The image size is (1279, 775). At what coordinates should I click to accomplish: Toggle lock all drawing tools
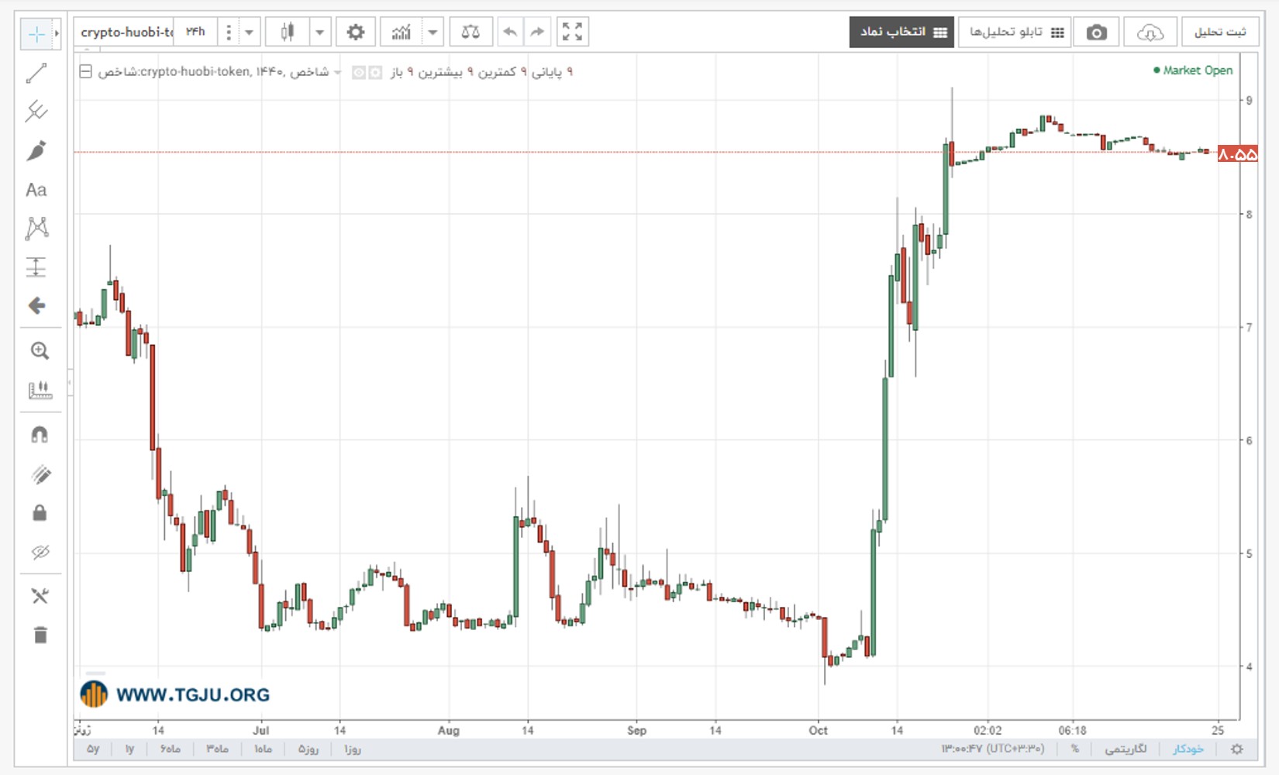pos(40,513)
